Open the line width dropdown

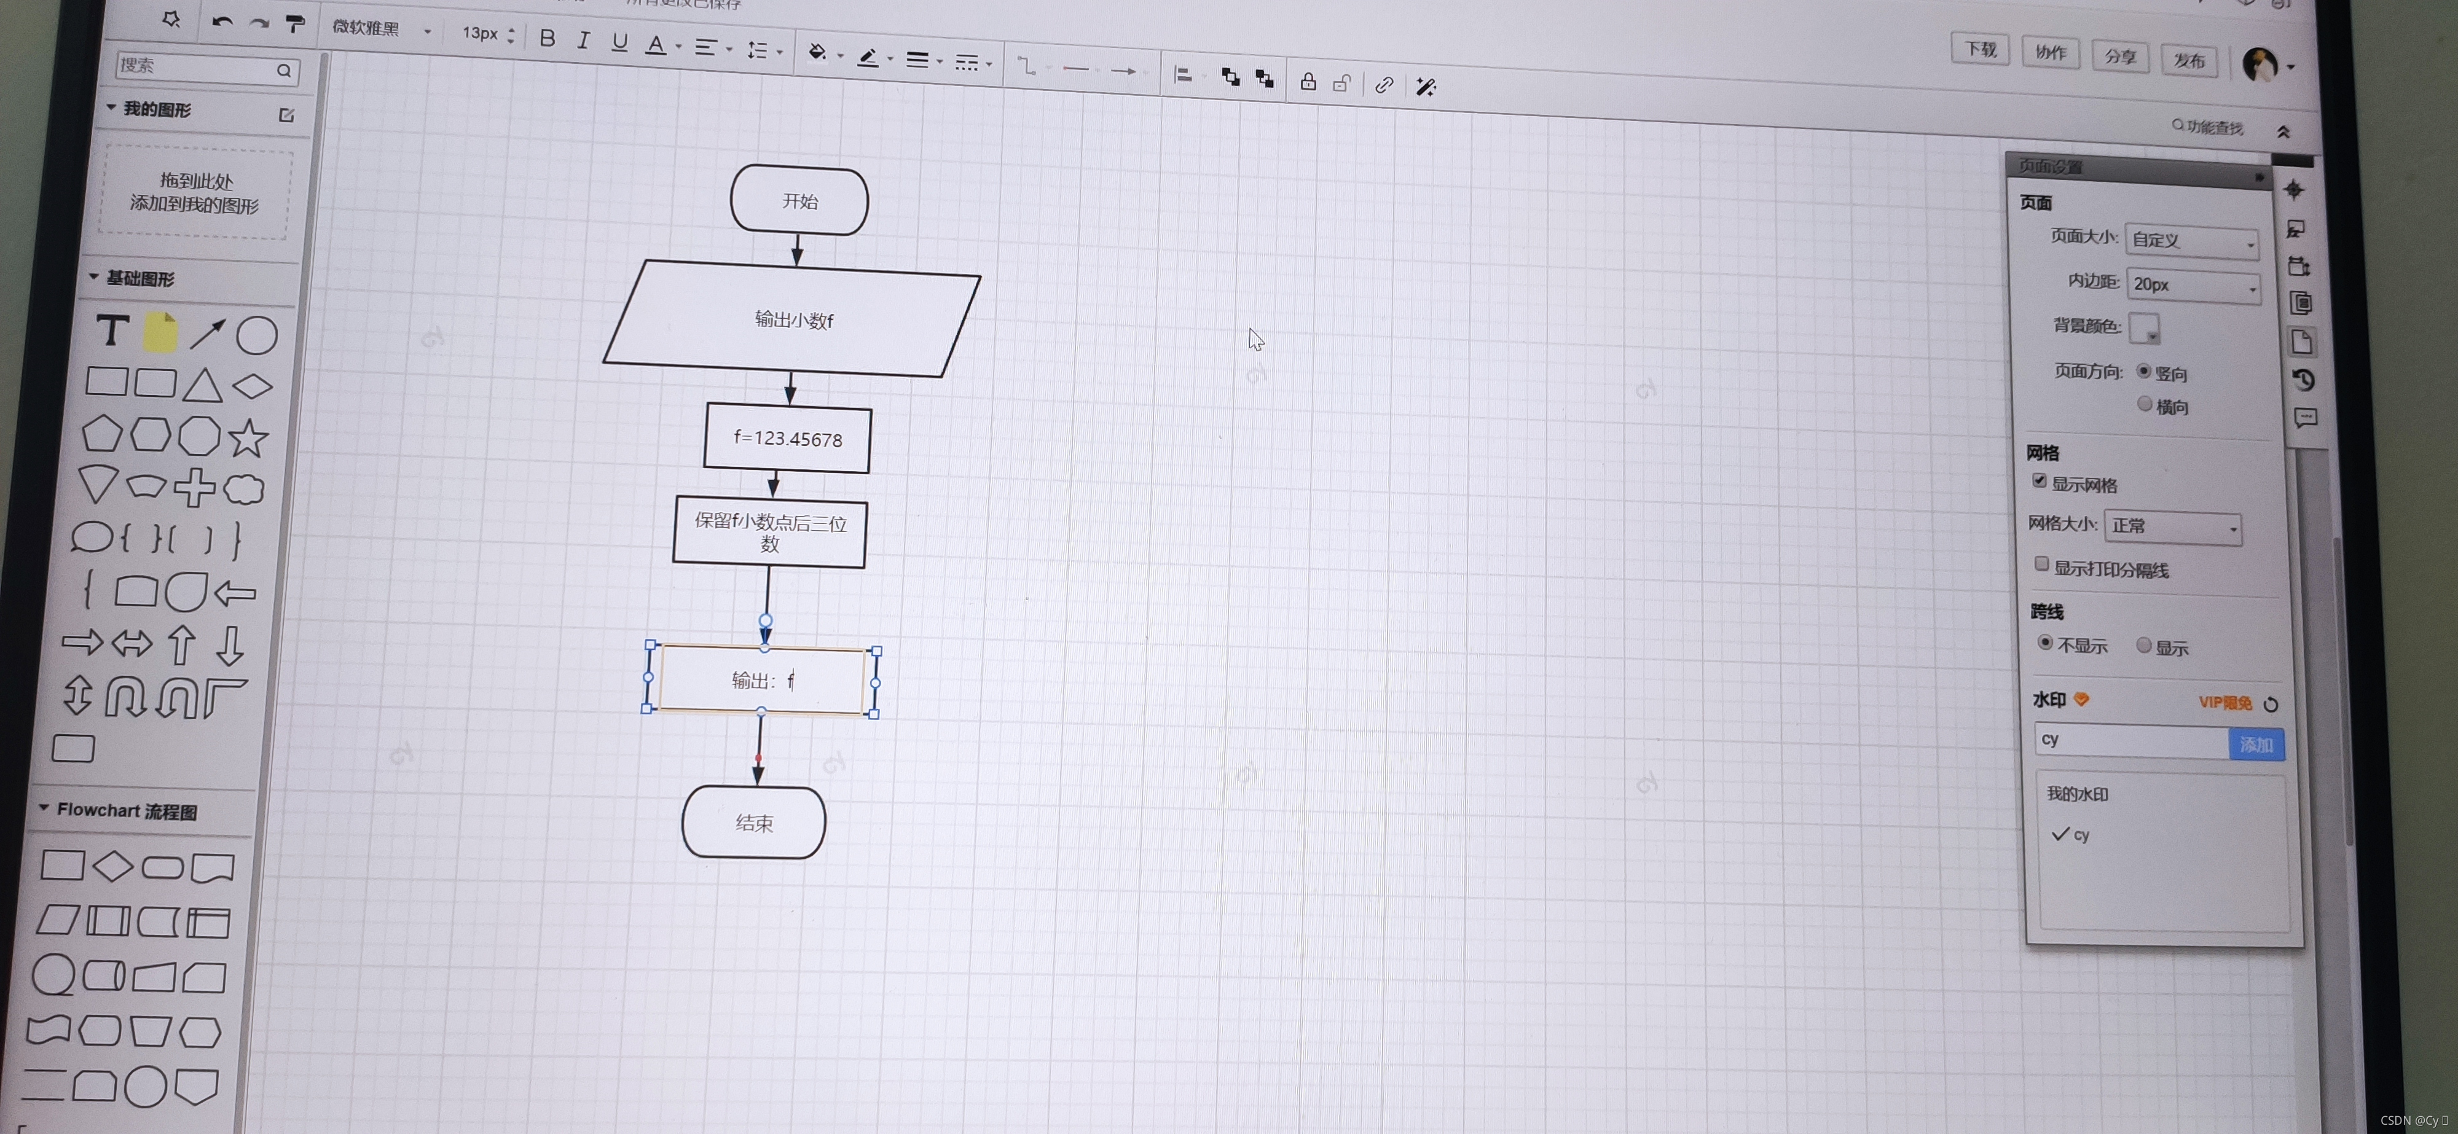click(x=917, y=60)
